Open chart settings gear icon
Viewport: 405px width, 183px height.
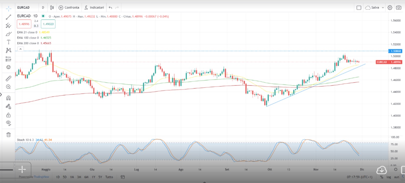[390, 8]
